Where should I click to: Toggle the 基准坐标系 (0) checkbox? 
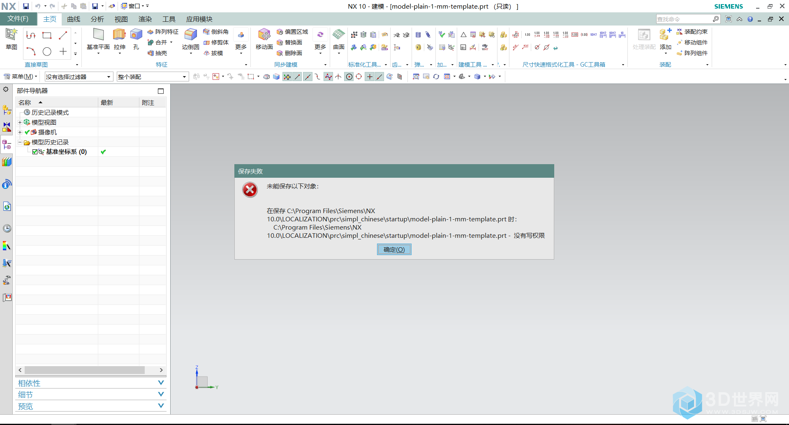pyautogui.click(x=35, y=152)
